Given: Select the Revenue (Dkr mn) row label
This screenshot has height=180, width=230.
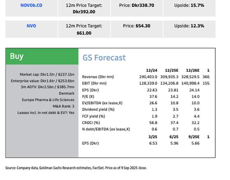Looking at the screenshot, I should (98, 77).
